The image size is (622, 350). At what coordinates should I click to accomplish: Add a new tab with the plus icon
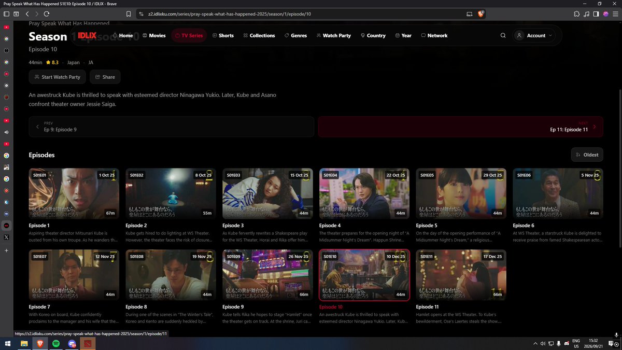coord(6,250)
